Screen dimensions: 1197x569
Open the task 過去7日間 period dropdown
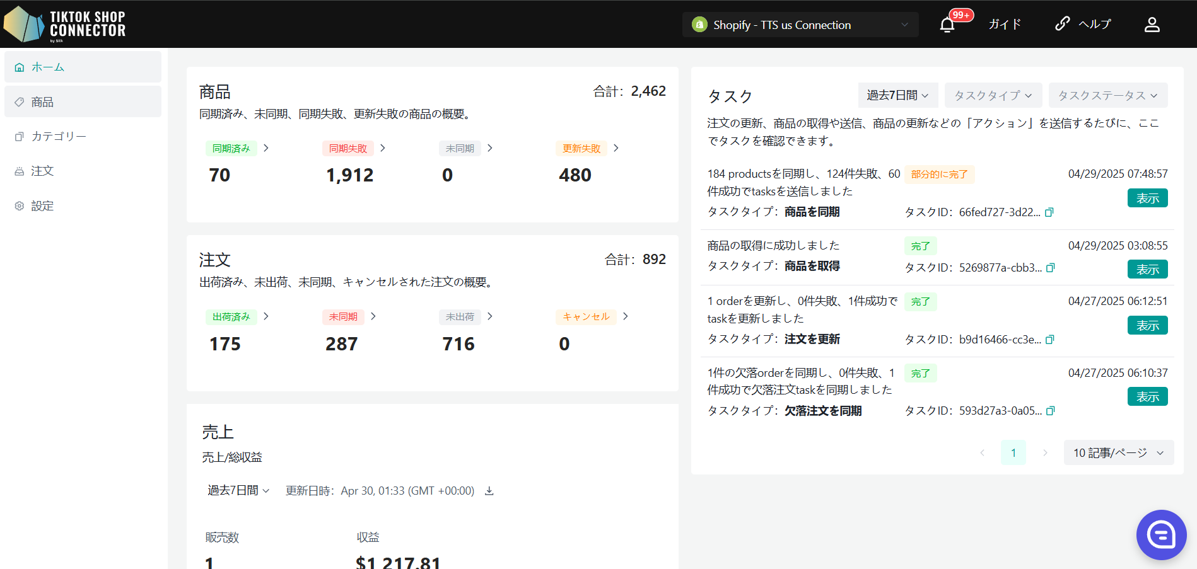coord(898,95)
